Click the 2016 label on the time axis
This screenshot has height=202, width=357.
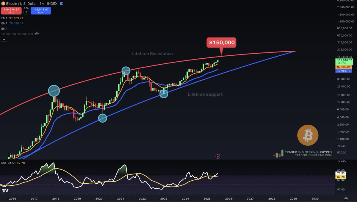pyautogui.click(x=12, y=198)
